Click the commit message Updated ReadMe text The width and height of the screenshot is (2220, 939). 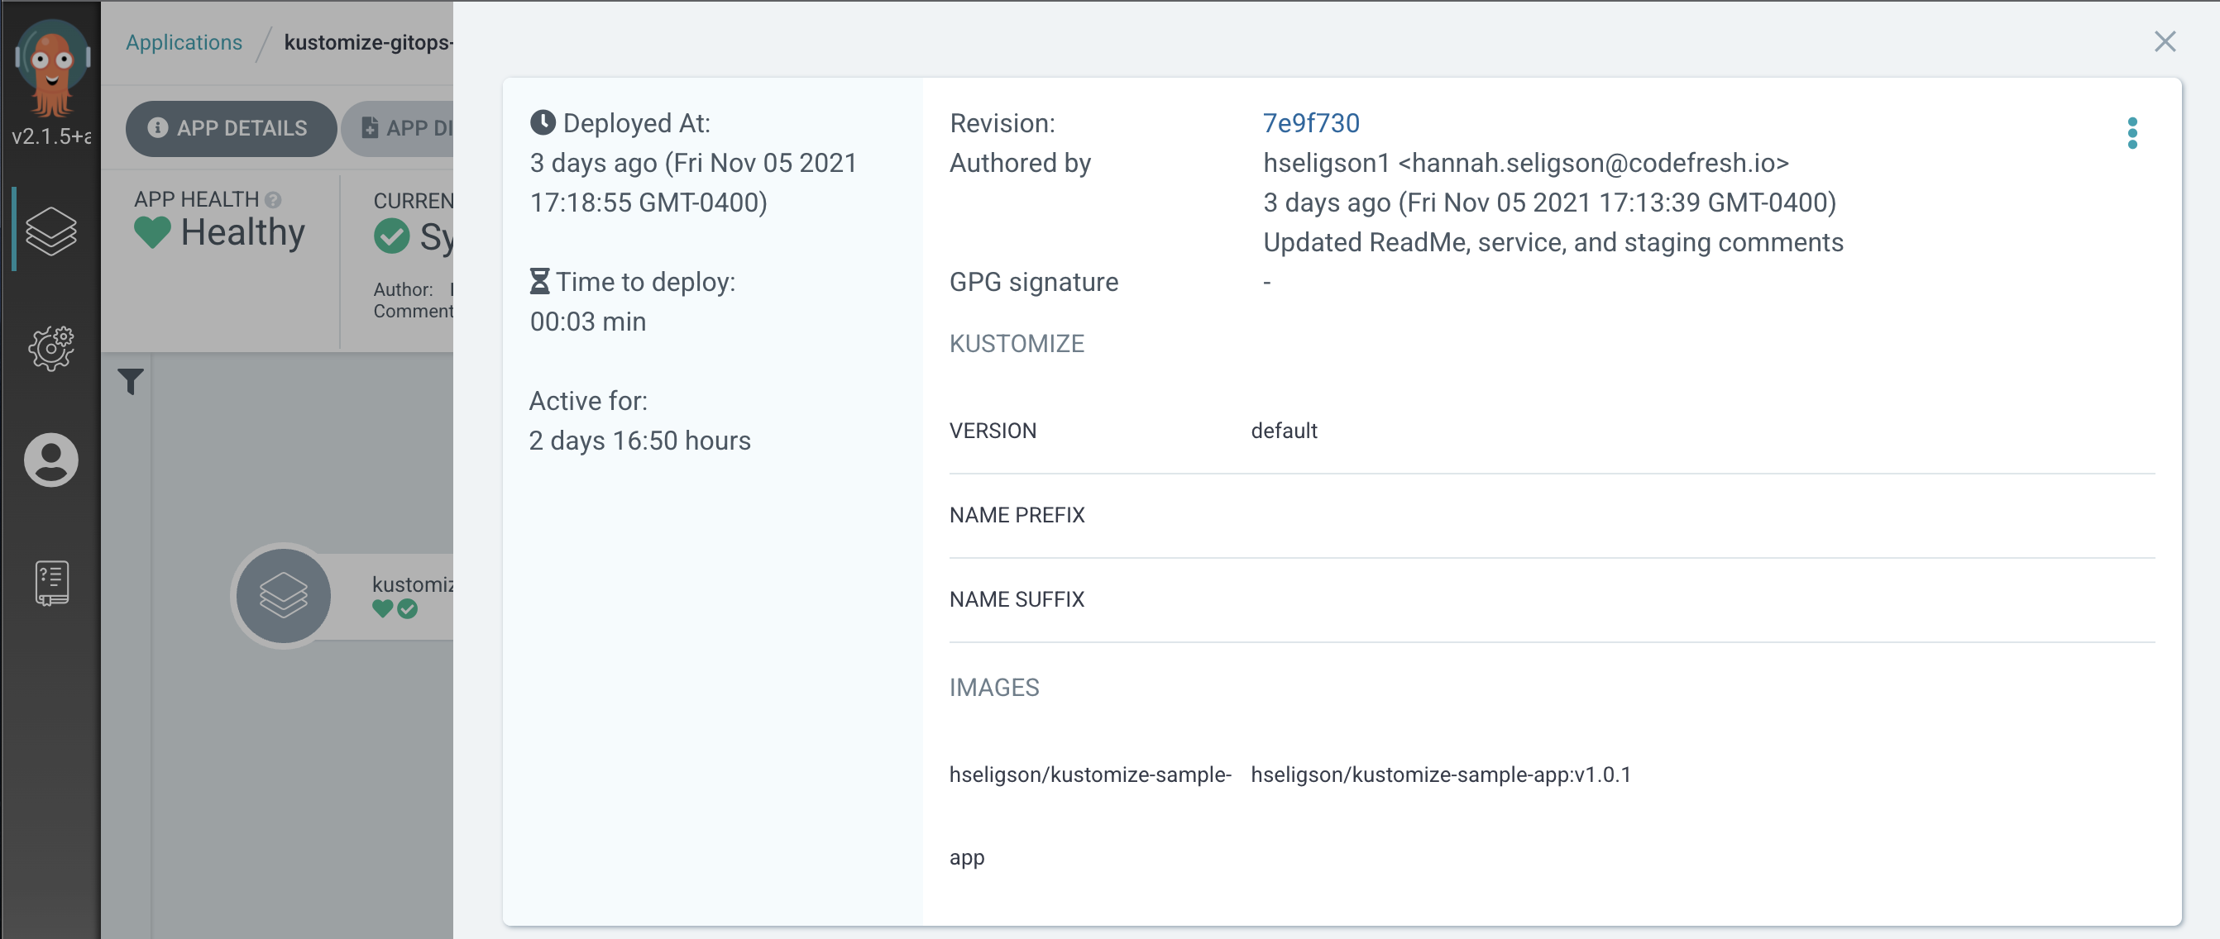click(1553, 242)
